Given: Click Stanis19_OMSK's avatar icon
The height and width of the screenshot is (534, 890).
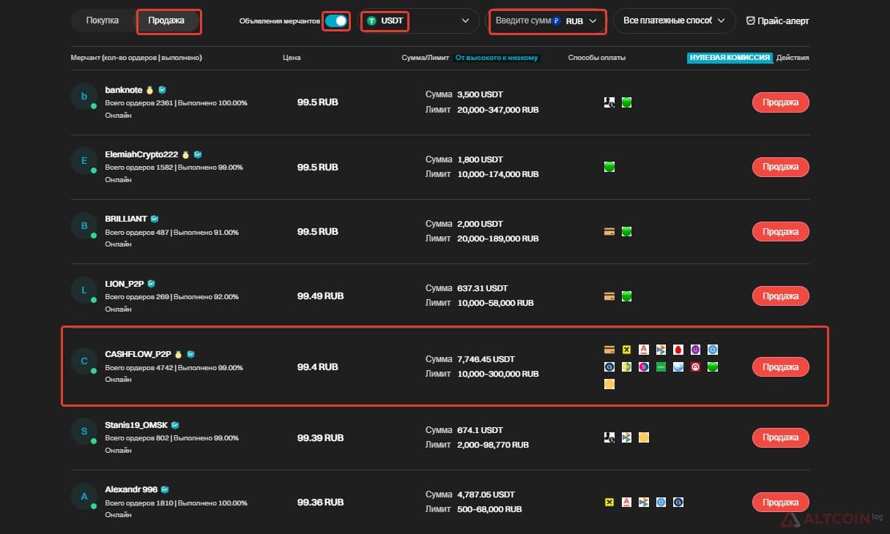Looking at the screenshot, I should click(x=84, y=432).
